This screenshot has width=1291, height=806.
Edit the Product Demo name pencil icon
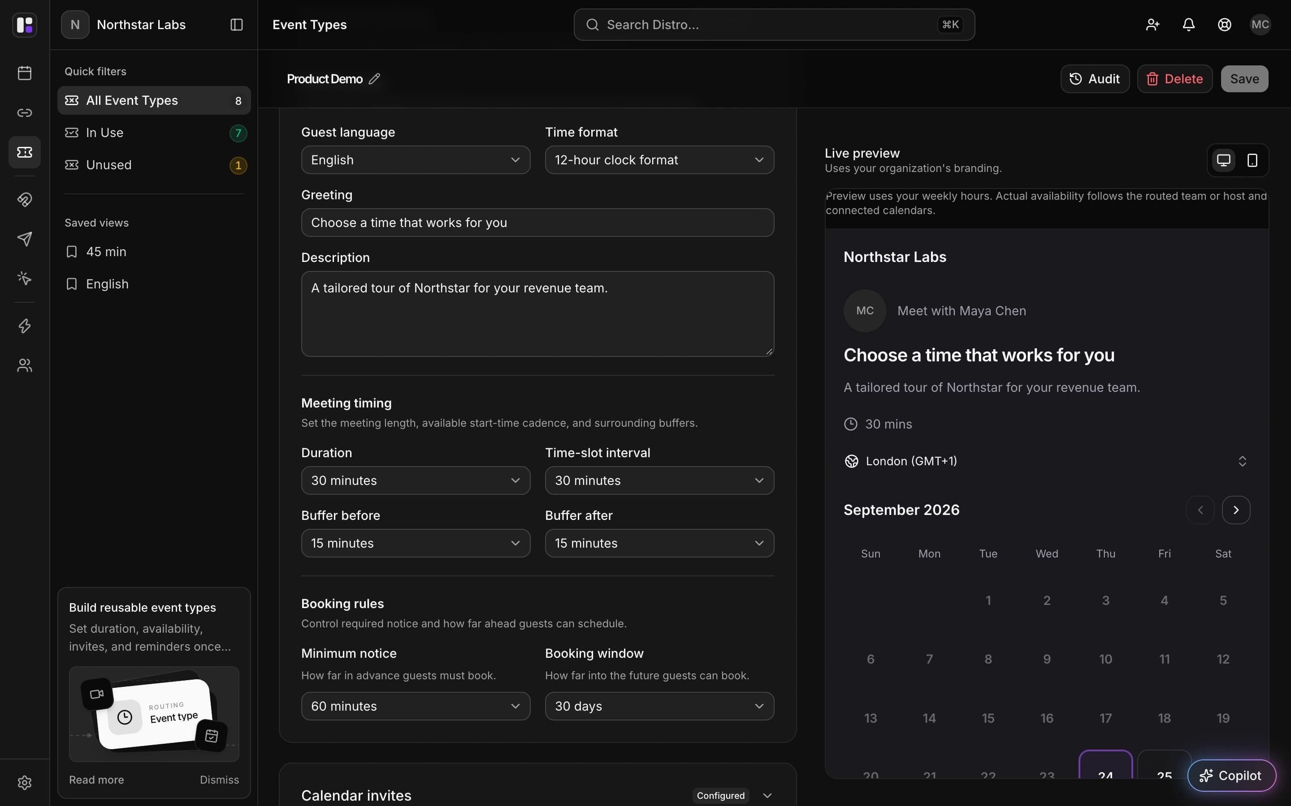[x=374, y=79]
